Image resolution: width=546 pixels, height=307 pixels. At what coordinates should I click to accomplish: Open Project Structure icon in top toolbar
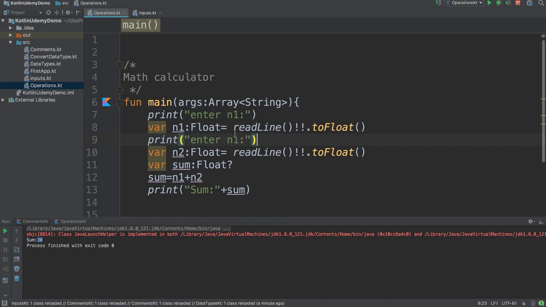click(529, 3)
